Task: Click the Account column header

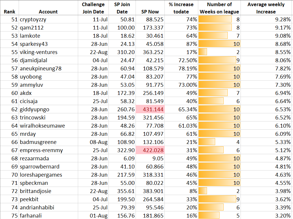Action: (x=48, y=8)
